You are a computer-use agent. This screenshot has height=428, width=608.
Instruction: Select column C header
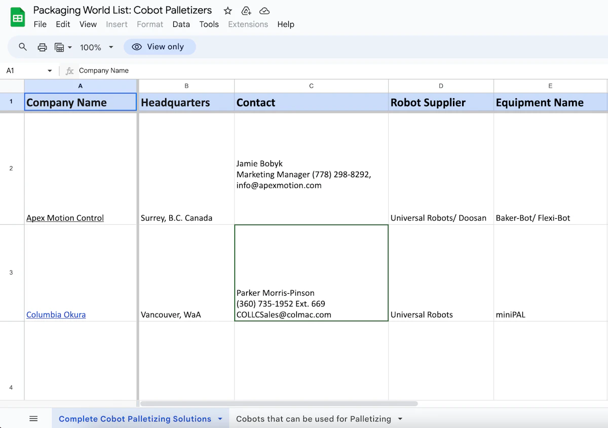pos(311,86)
